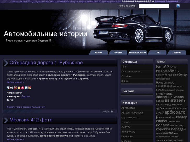Open the О сайте tab

click(118, 52)
